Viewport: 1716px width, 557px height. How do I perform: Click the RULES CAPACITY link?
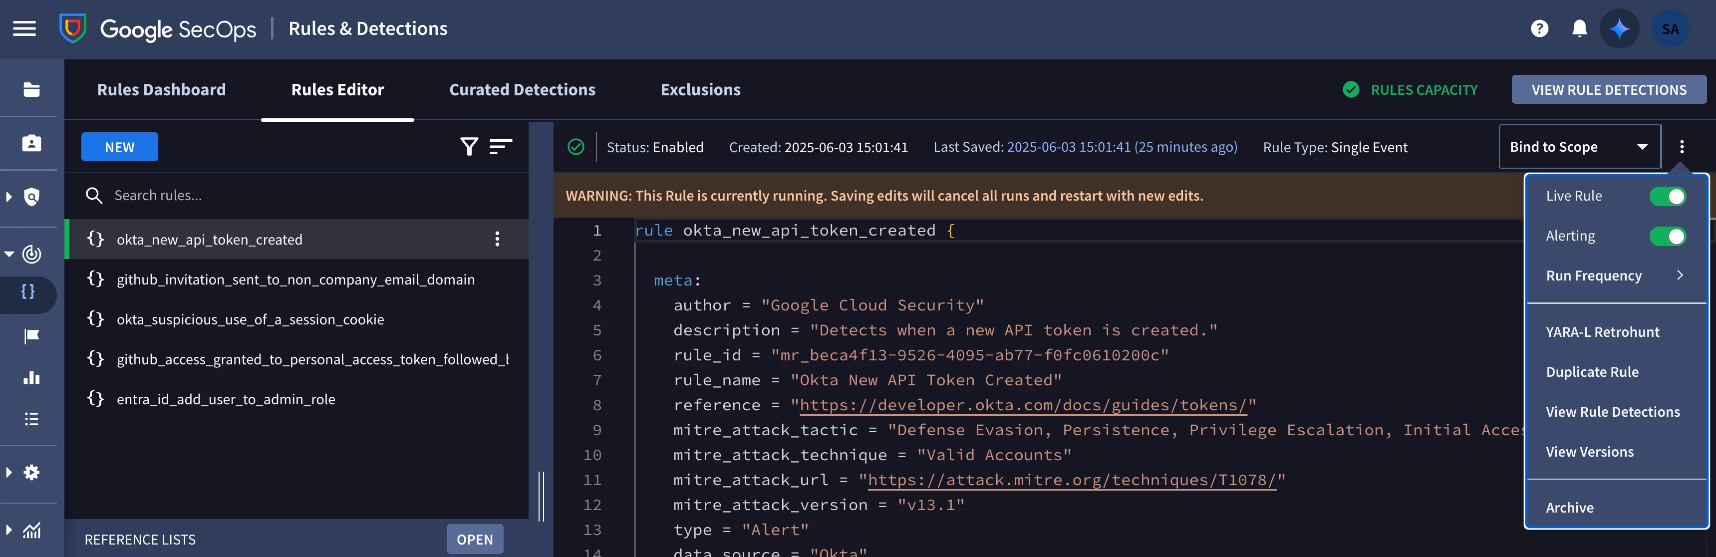1424,90
